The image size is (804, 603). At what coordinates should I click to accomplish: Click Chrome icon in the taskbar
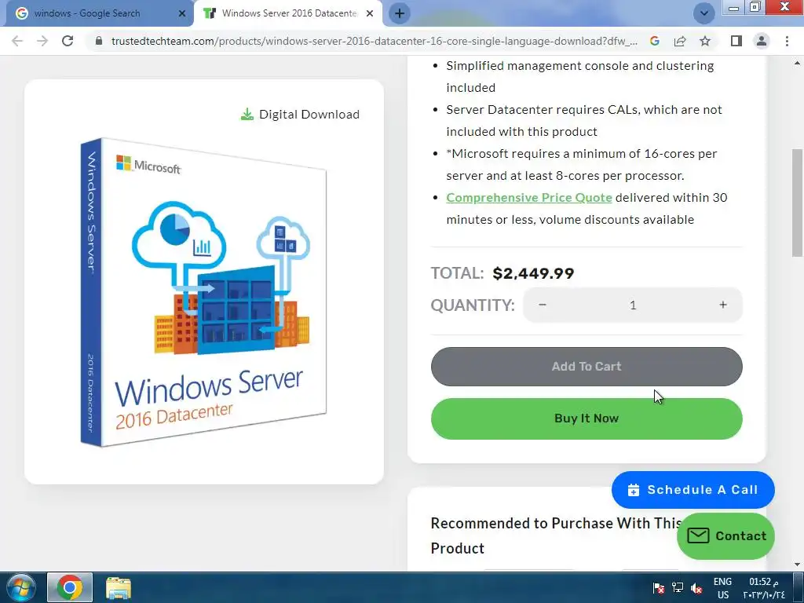(x=70, y=587)
